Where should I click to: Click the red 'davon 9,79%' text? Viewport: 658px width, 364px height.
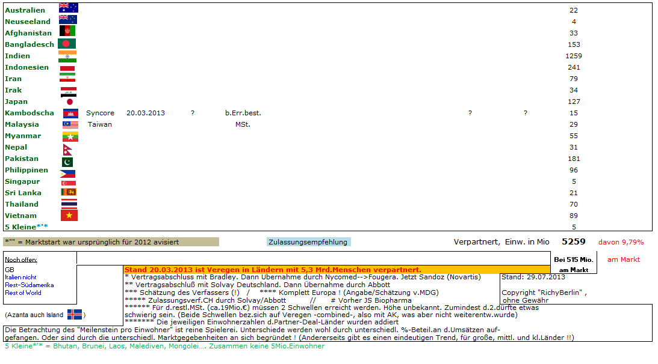[621, 242]
